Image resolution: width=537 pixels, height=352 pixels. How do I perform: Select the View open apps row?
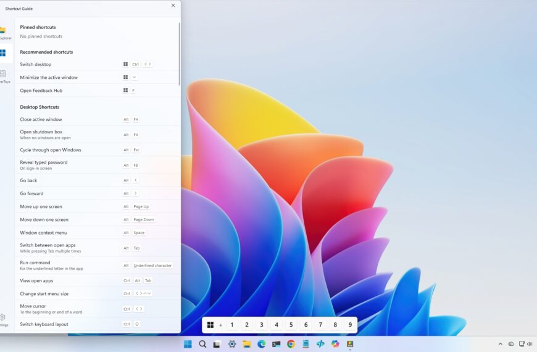98,280
